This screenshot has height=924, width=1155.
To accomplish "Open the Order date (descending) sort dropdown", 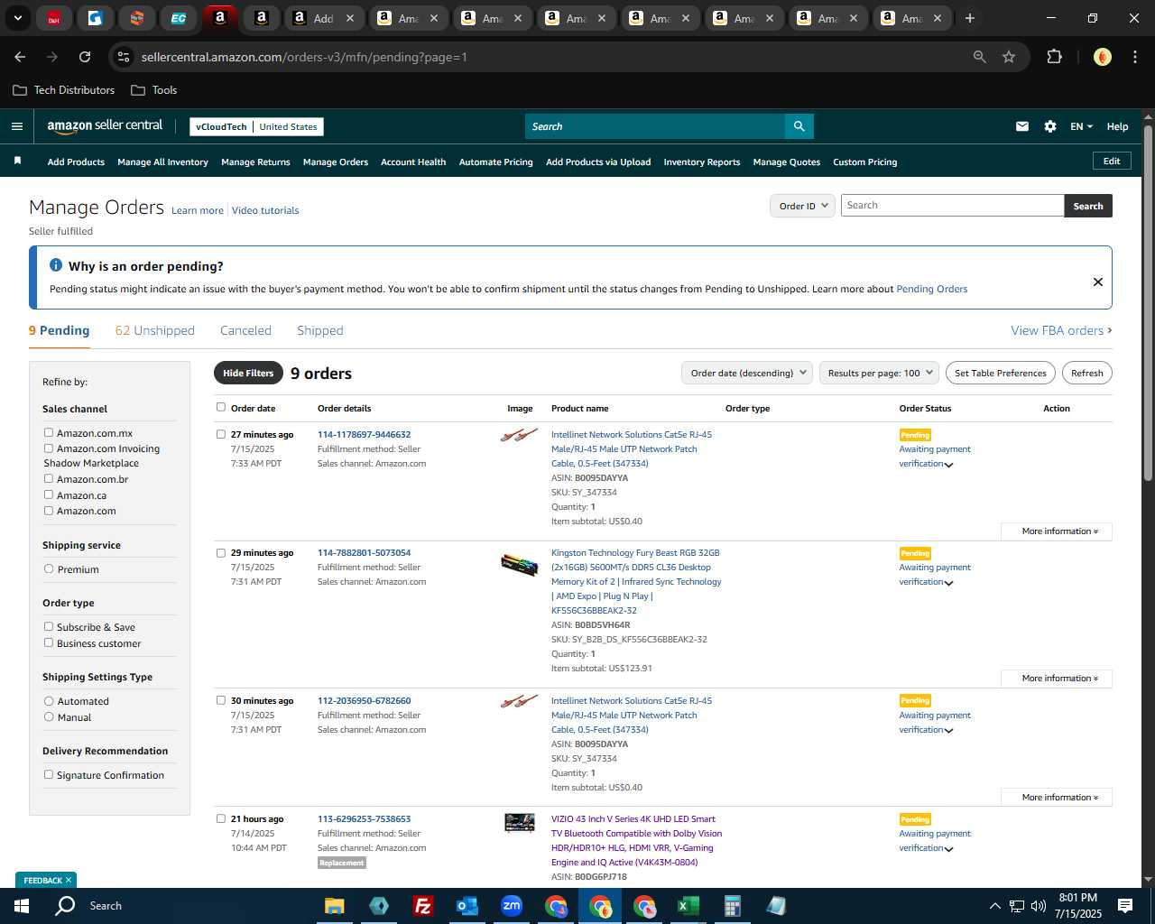I will (747, 373).
